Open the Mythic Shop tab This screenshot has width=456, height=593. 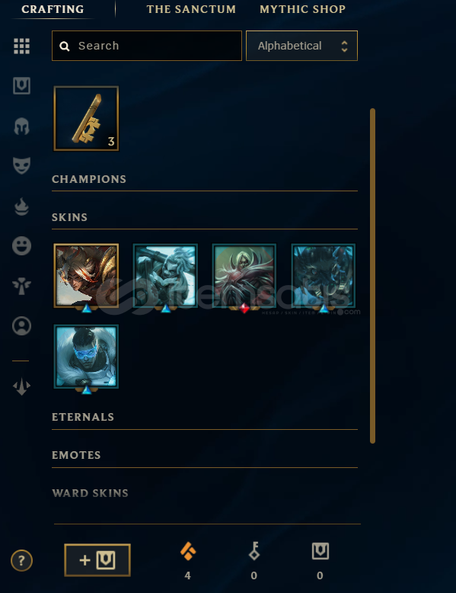coord(303,9)
